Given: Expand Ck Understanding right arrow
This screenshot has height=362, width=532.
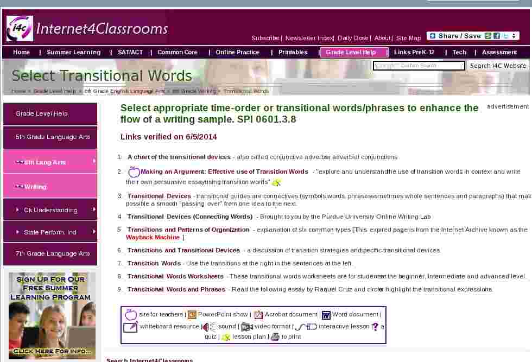Looking at the screenshot, I should [94, 209].
